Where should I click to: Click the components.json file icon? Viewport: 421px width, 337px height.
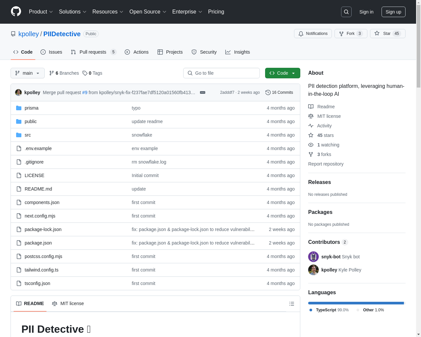click(x=19, y=202)
